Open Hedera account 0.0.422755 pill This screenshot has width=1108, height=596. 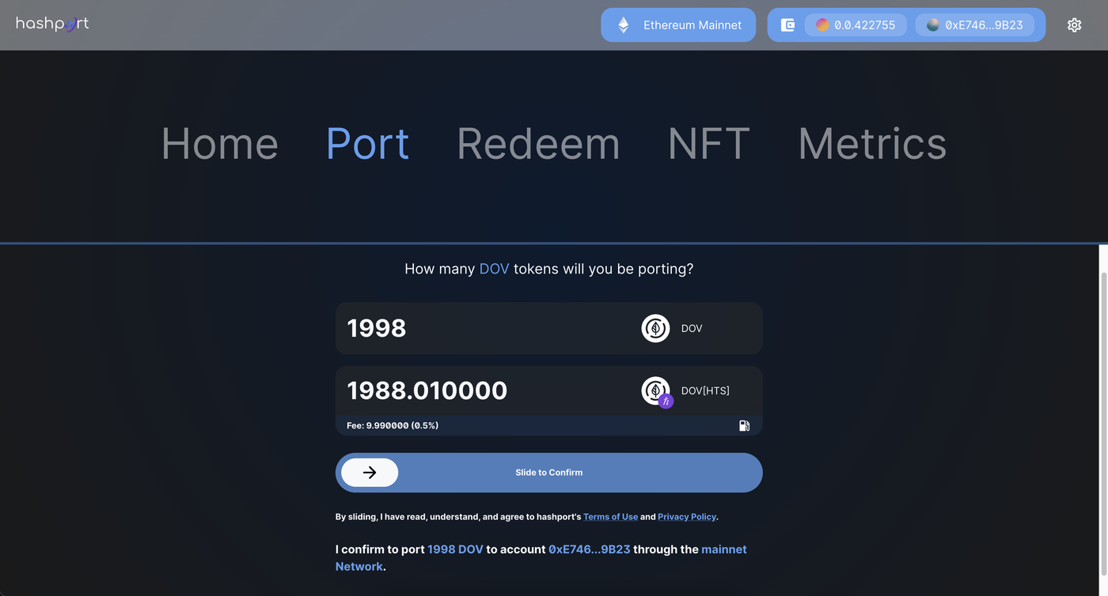coord(856,25)
